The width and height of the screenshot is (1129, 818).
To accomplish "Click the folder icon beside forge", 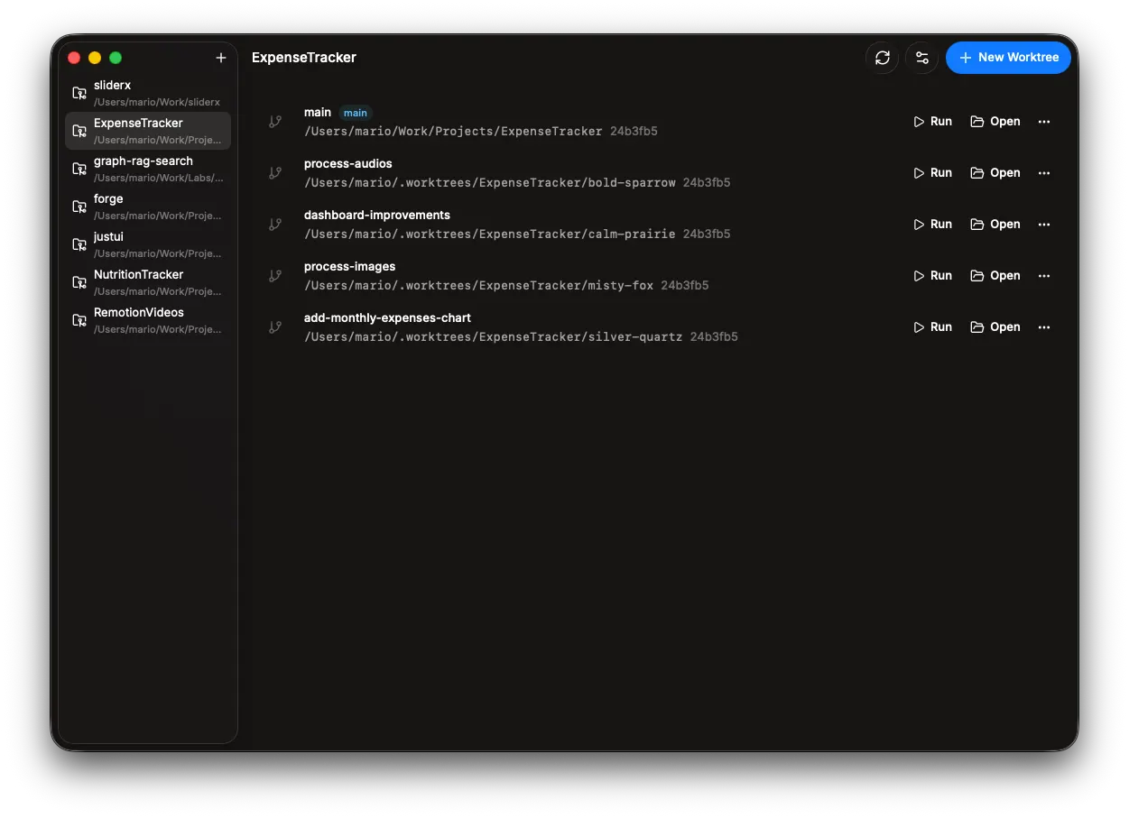I will (x=79, y=207).
